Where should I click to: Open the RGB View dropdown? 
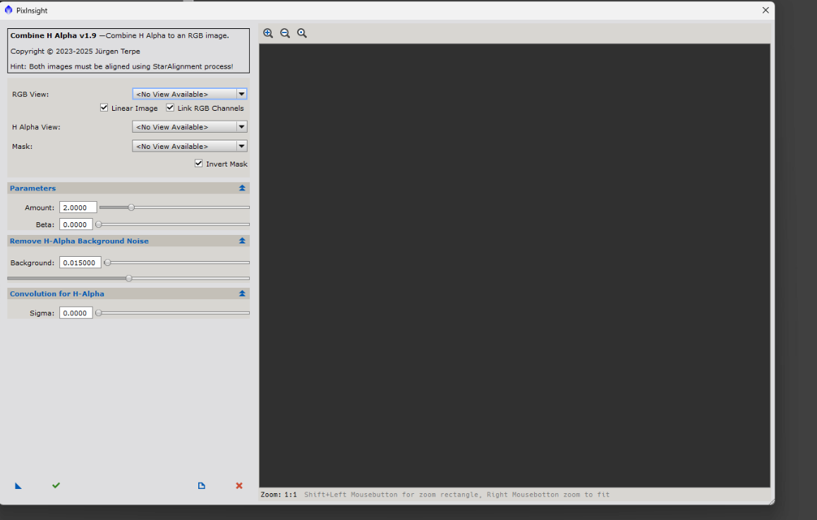190,95
